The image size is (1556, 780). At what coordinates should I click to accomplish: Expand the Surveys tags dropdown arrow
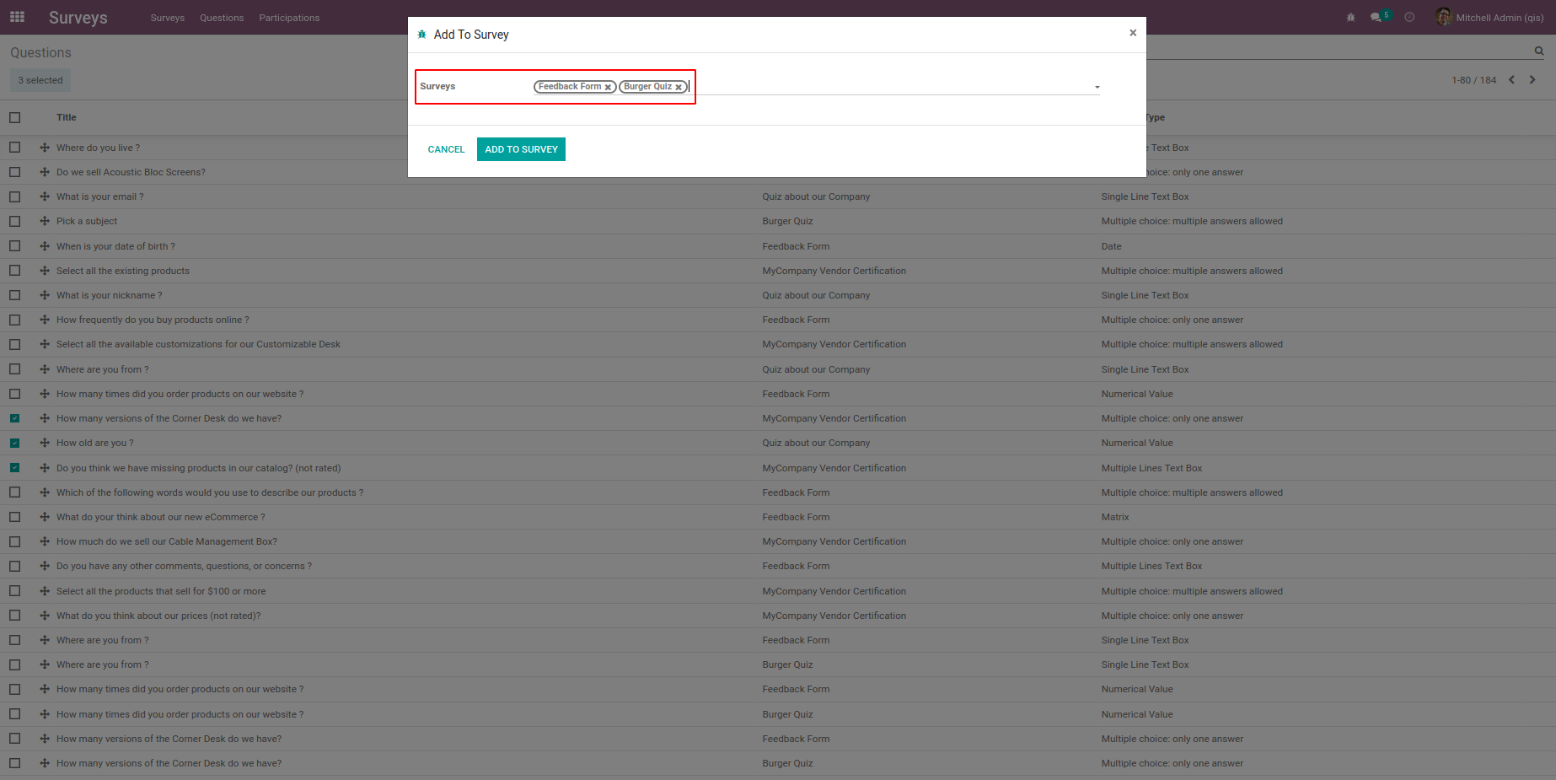pos(1097,87)
